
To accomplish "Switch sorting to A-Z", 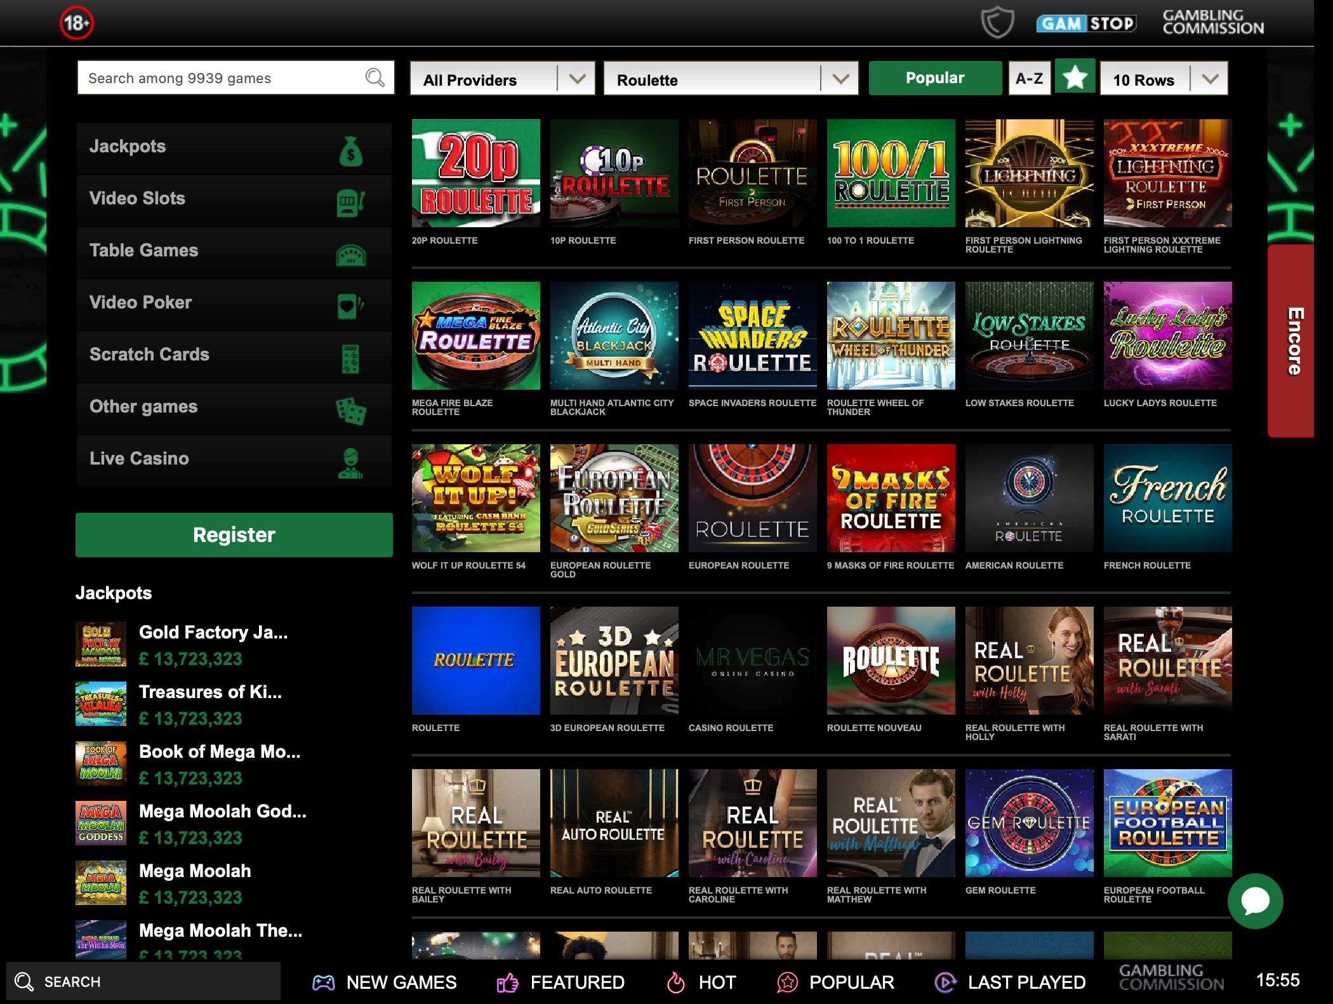I will [x=1029, y=78].
